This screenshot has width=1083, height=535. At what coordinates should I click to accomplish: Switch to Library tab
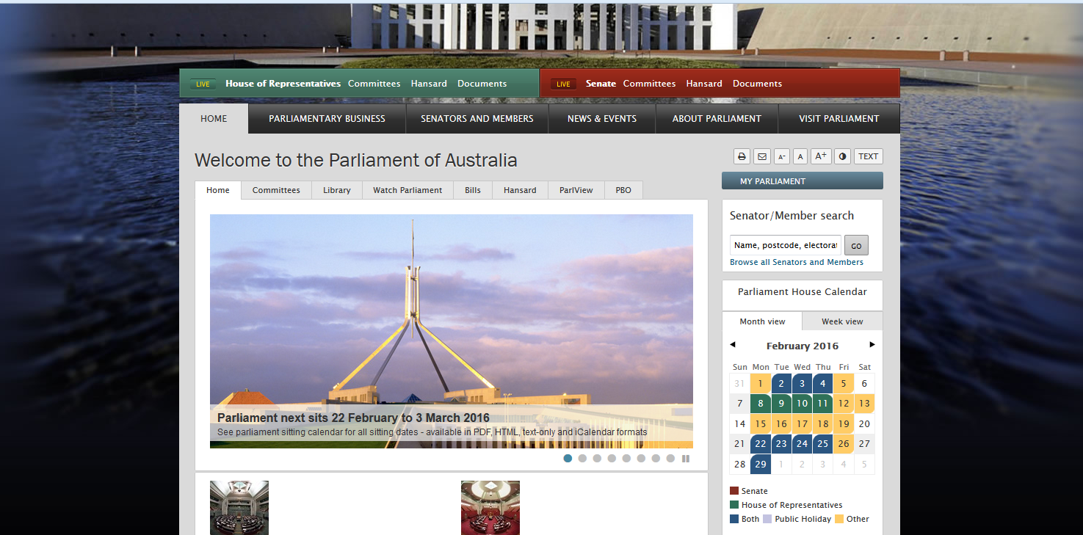pyautogui.click(x=337, y=190)
